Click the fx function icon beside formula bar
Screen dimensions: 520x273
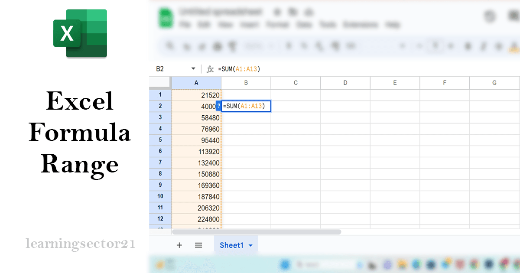(210, 68)
